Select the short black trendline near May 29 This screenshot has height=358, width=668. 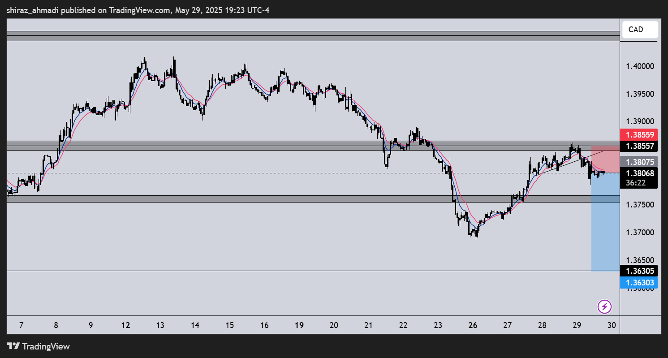tap(569, 163)
